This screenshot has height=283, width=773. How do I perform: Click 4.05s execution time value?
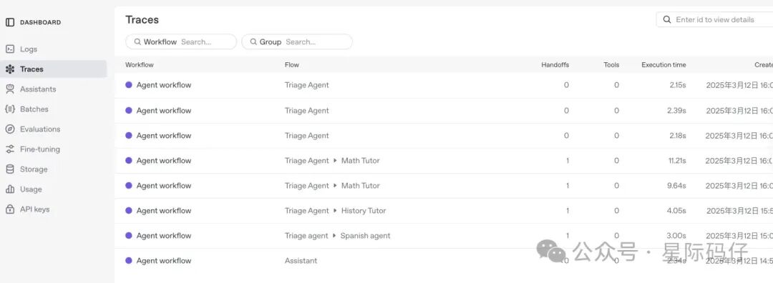coord(676,211)
